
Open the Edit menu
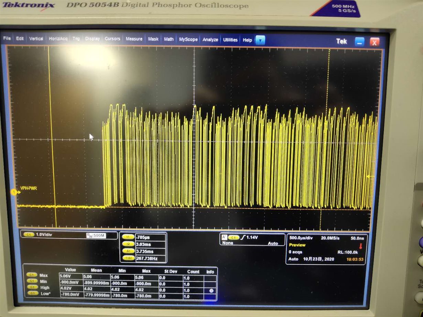click(x=20, y=39)
